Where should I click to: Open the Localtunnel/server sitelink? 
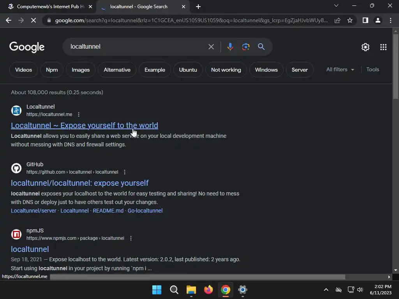tap(34, 211)
